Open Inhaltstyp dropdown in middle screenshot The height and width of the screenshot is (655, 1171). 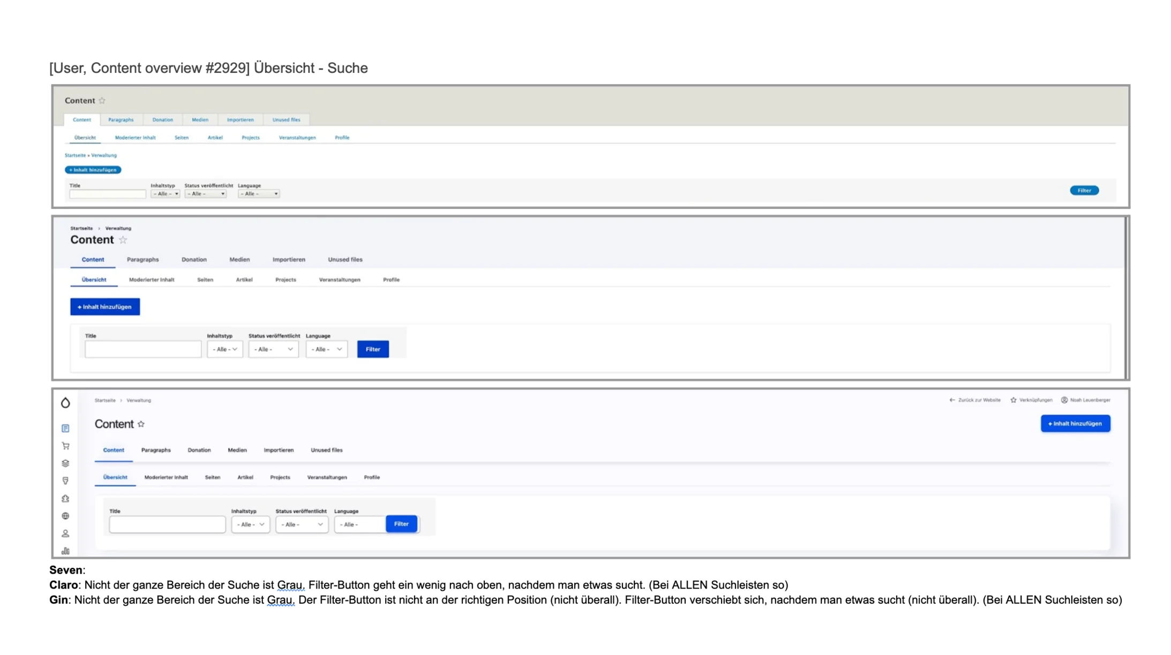point(225,349)
